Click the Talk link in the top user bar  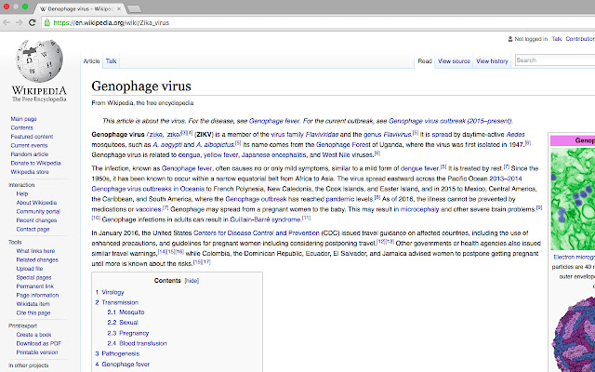[556, 39]
